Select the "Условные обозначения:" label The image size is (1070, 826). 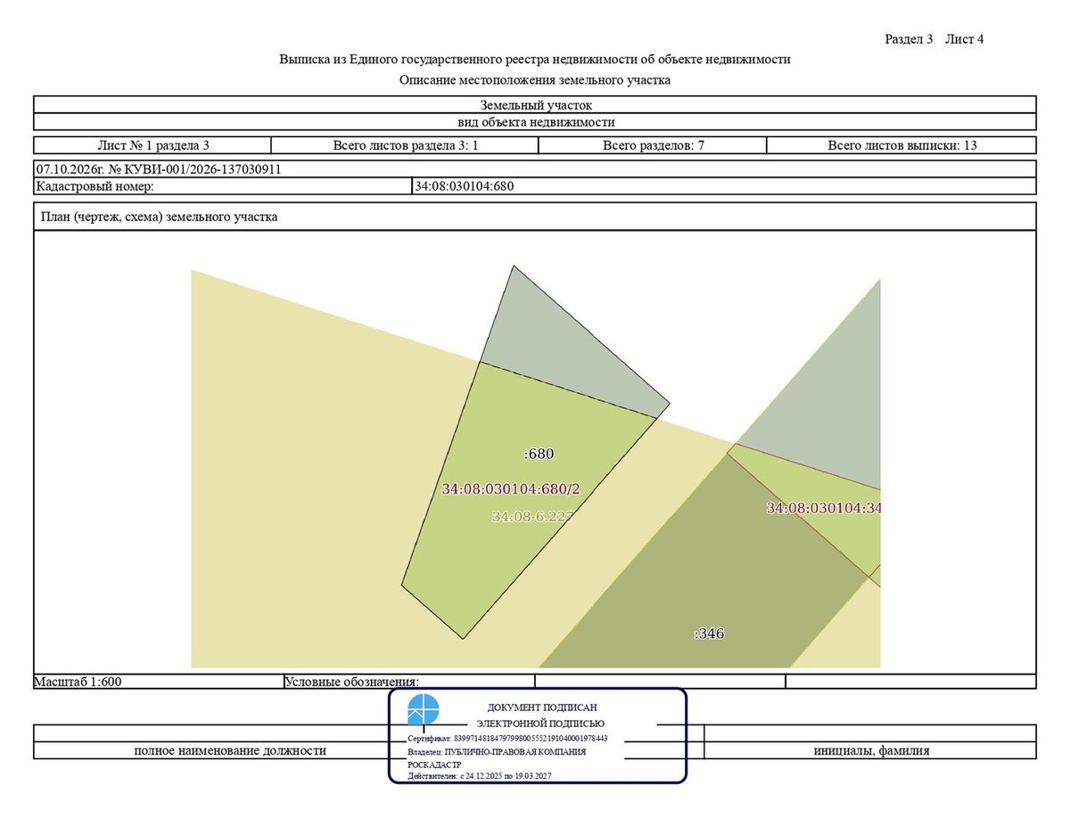[351, 683]
